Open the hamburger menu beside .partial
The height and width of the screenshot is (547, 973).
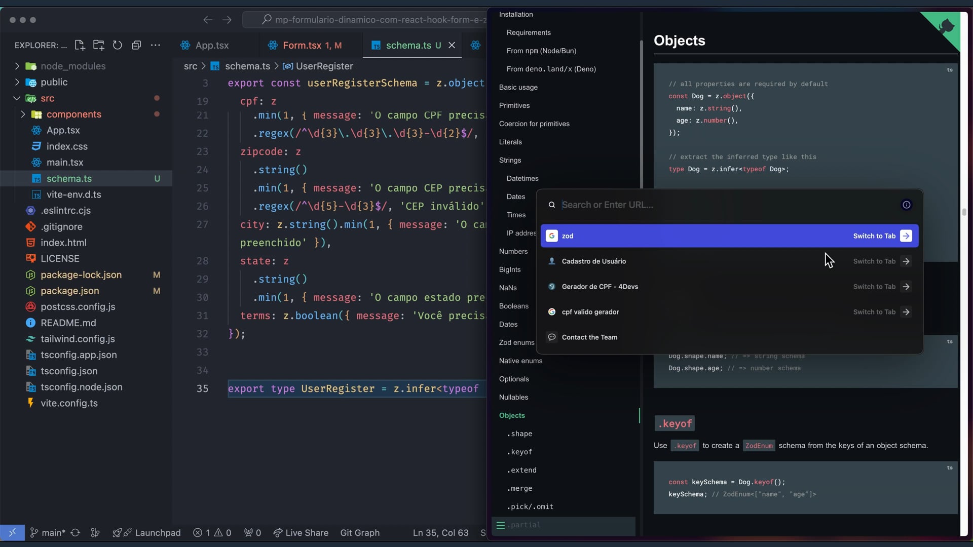click(x=500, y=525)
